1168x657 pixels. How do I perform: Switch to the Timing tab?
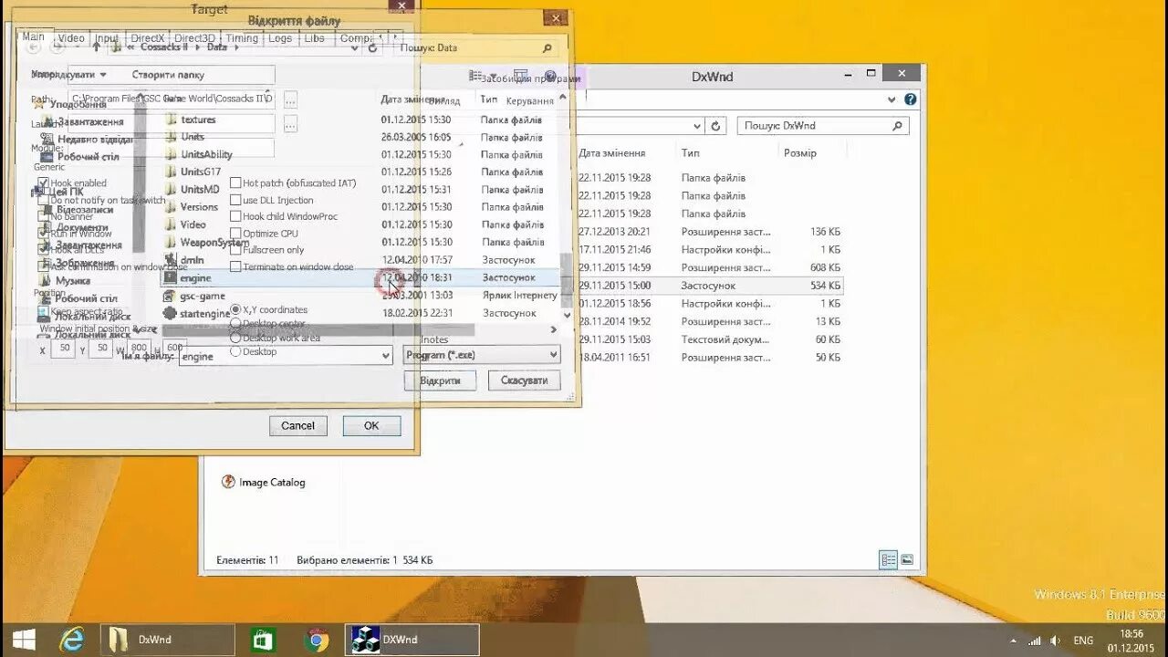[x=242, y=38]
